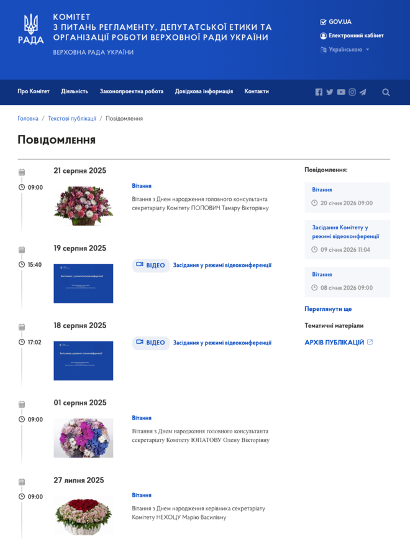Click the Головна breadcrumb link
Viewport: 410px width, 539px height.
point(28,118)
